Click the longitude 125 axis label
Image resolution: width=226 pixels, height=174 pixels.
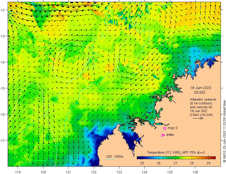pos(170,172)
